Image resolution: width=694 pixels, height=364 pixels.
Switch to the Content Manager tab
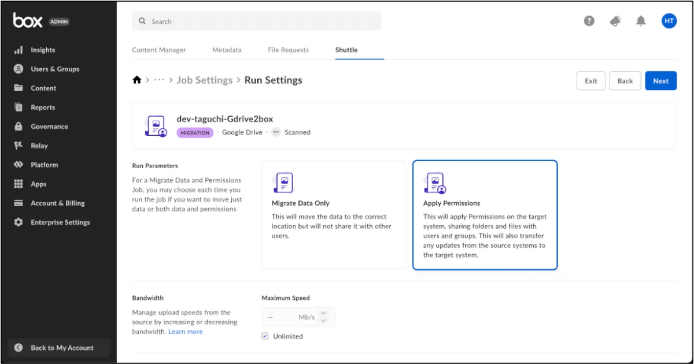point(159,50)
